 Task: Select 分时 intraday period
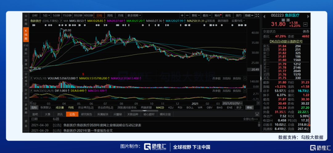tap(35, 15)
